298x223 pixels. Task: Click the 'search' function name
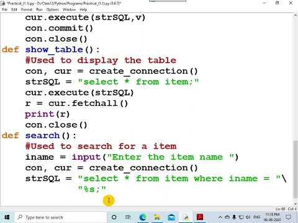point(42,136)
